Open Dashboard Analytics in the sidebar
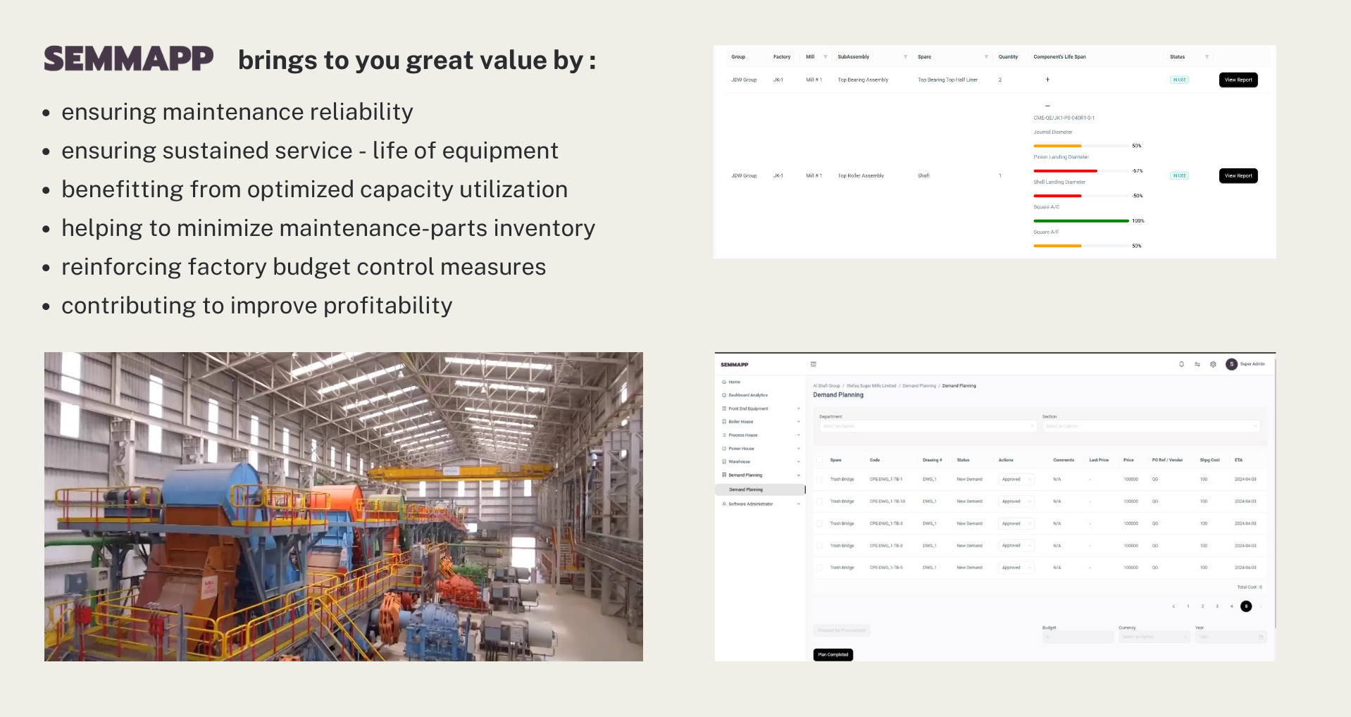 747,395
